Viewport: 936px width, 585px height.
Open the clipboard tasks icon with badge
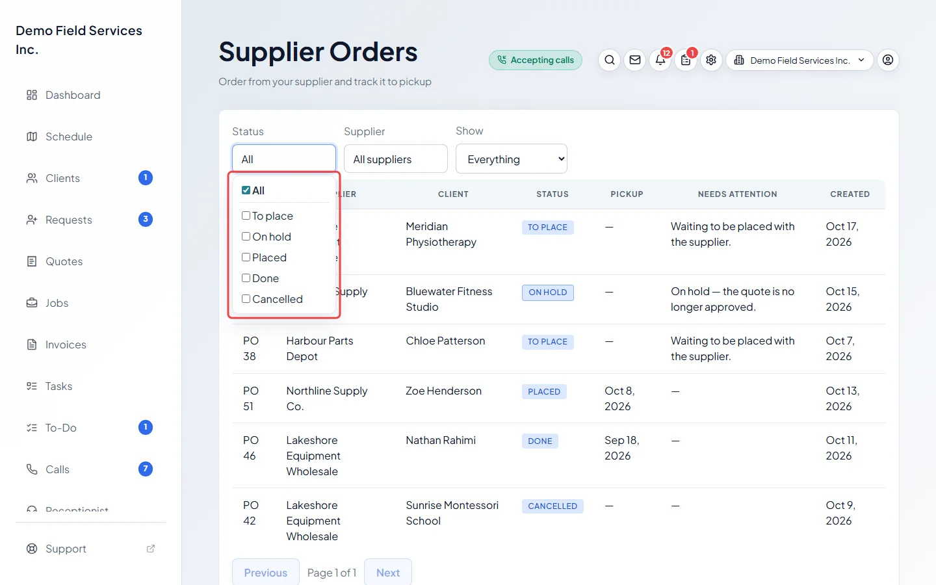(686, 60)
